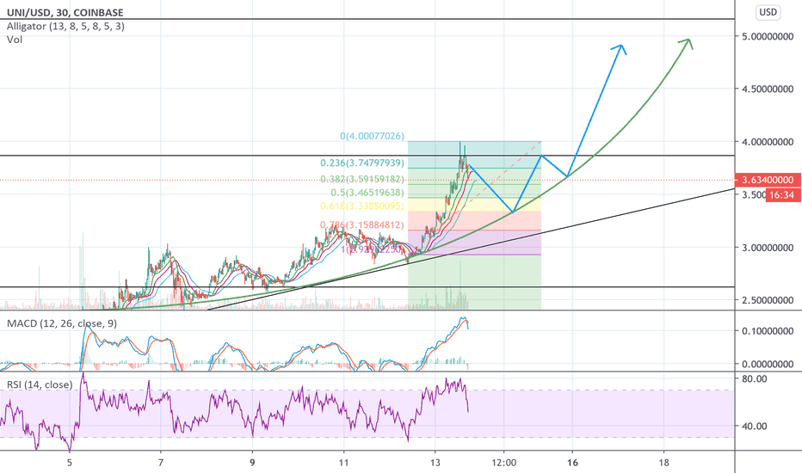The height and width of the screenshot is (473, 802).
Task: Click the 4.50000000 price axis label
Action: point(768,89)
